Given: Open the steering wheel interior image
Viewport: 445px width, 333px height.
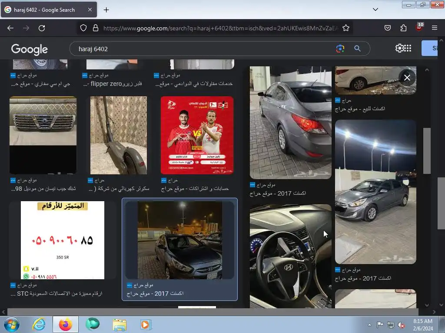Looking at the screenshot, I should click(290, 256).
